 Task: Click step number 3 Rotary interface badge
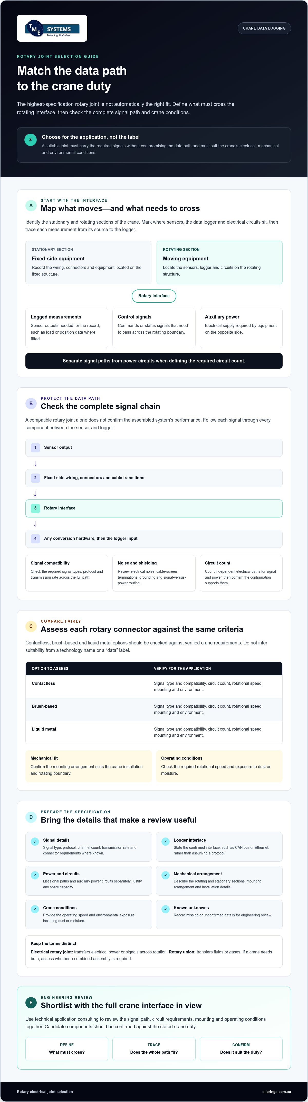coord(35,508)
